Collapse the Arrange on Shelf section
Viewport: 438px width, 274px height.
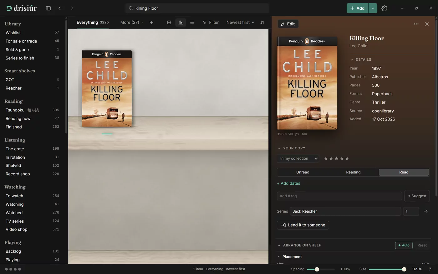coord(299,245)
